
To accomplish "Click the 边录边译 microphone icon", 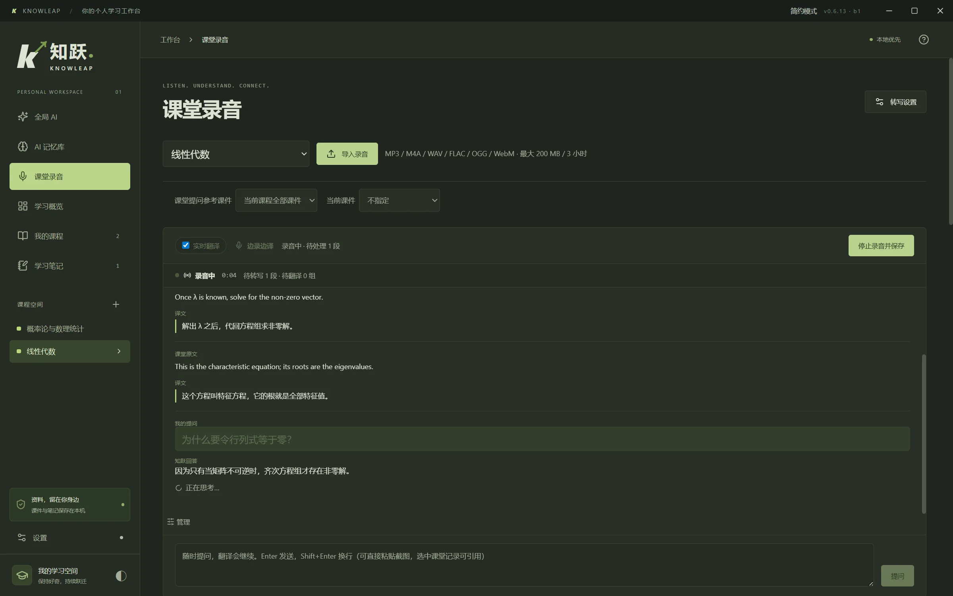I will (239, 246).
